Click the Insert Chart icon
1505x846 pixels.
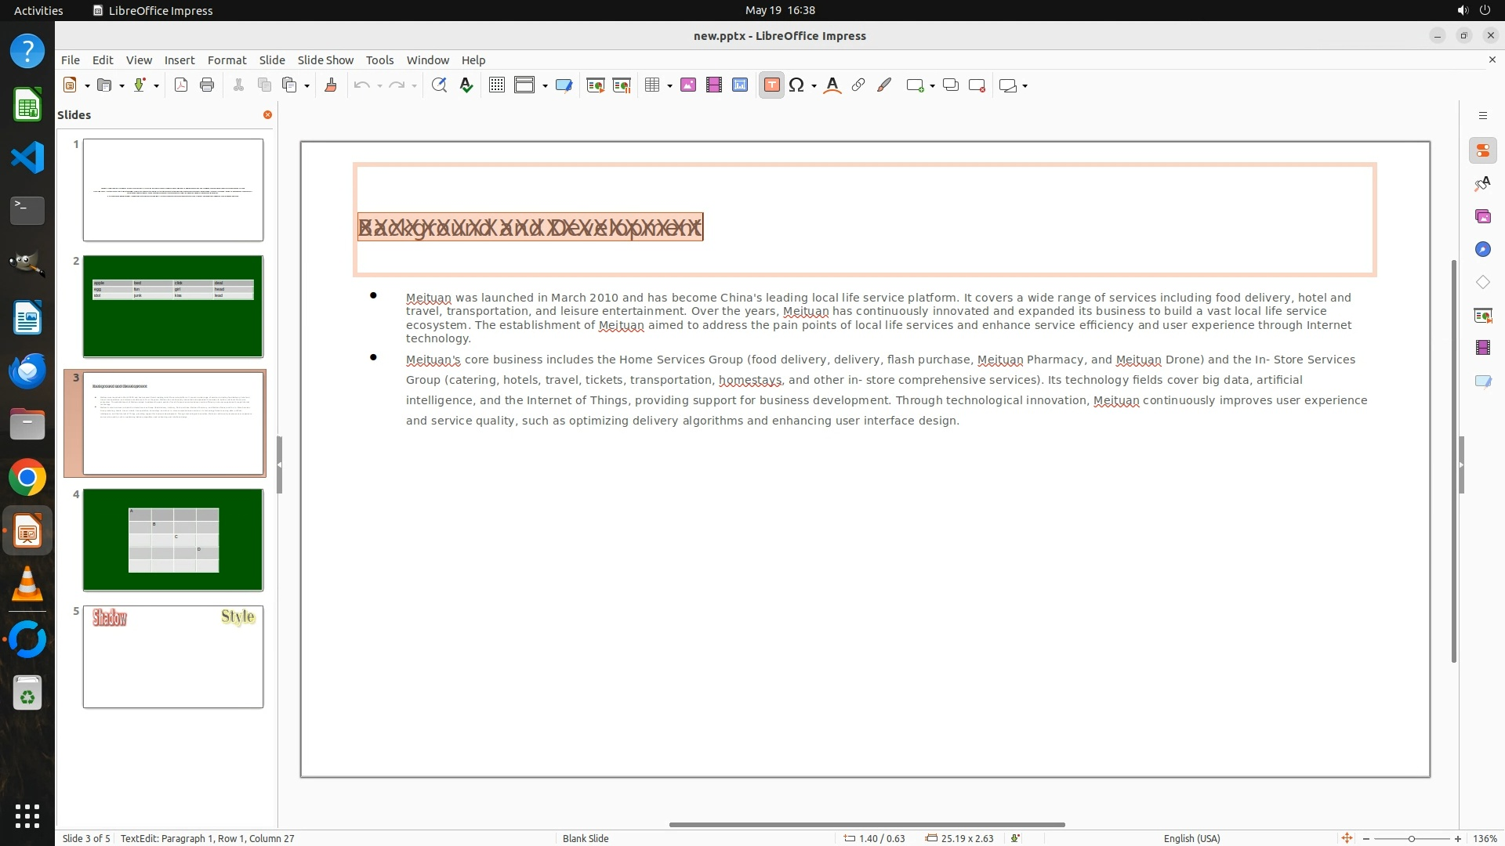coord(740,85)
